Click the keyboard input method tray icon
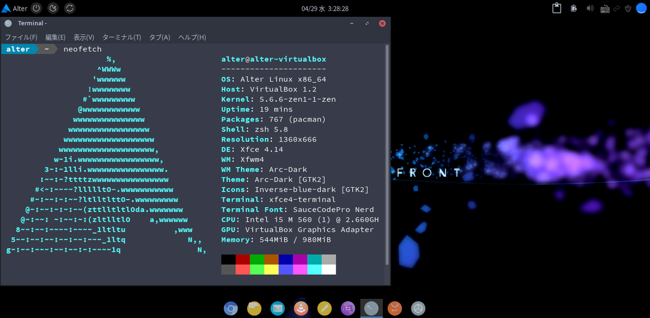Screen dimensions: 650x318 pos(604,9)
